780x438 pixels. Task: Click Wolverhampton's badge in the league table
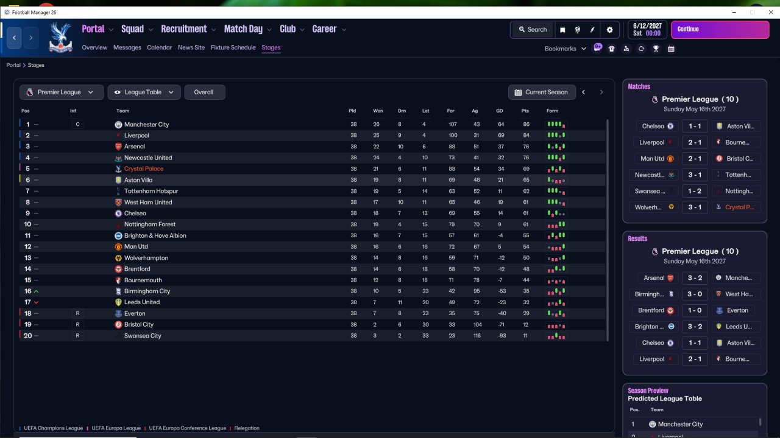(118, 258)
